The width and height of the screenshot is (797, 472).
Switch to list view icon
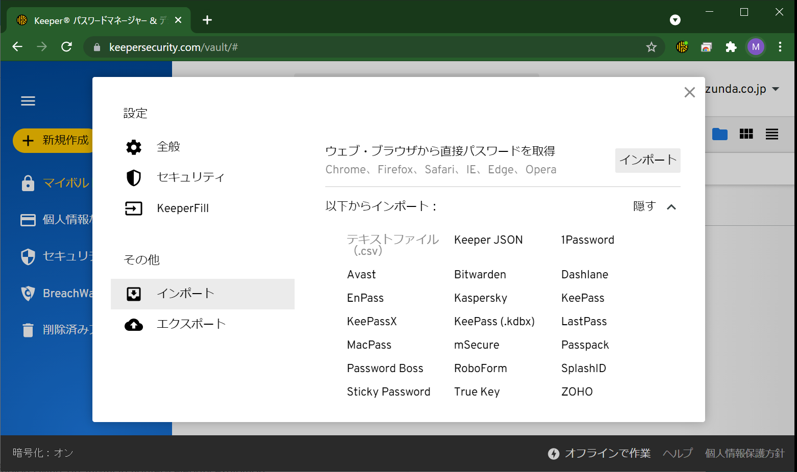tap(771, 134)
